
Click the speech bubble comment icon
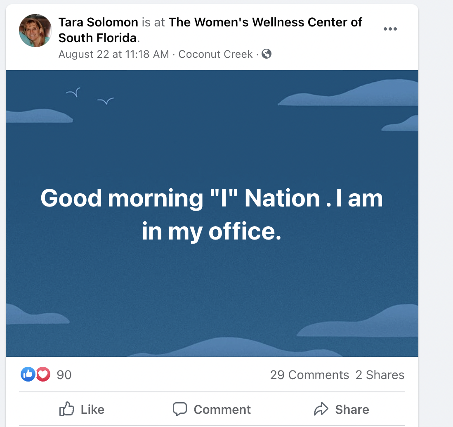tap(180, 409)
